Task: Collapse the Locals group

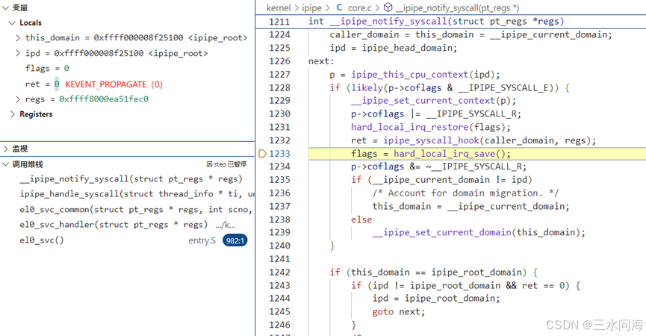Action: pos(13,22)
